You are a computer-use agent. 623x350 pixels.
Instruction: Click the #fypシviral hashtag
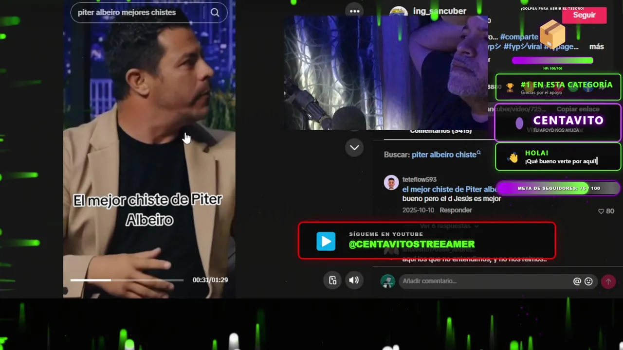click(x=522, y=47)
